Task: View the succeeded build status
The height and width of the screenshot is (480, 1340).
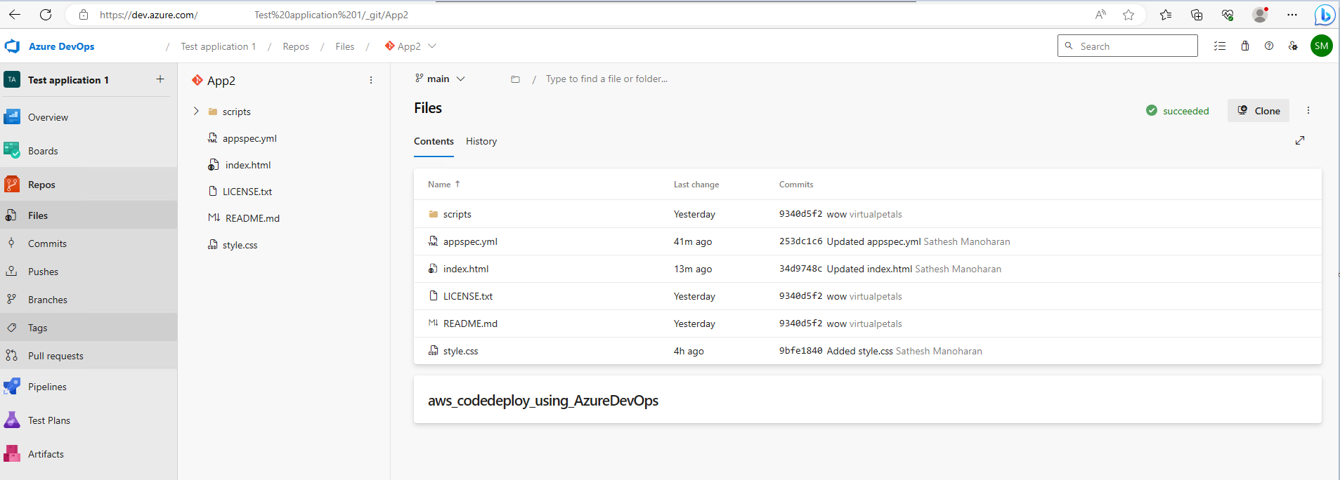Action: coord(1178,111)
